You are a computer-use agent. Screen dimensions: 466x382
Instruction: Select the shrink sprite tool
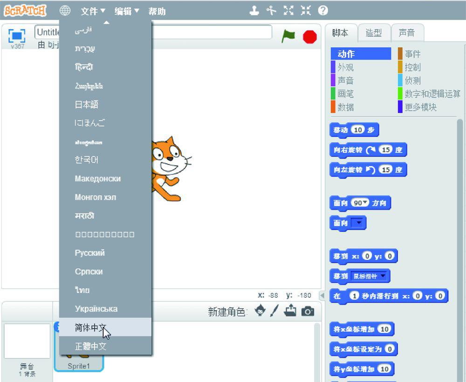pos(306,11)
